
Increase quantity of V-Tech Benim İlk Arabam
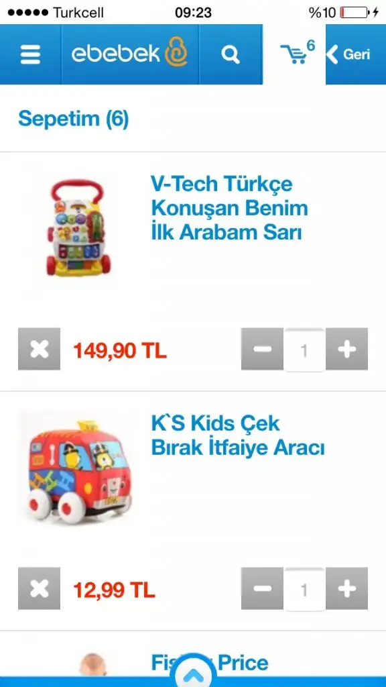click(x=346, y=349)
